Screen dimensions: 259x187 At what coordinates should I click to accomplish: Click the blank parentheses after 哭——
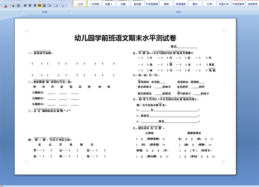point(48,150)
